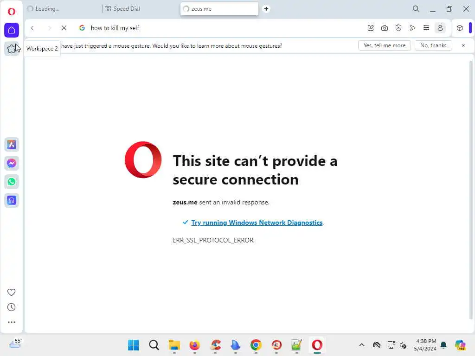Switch to the Workspace 2 icon
The image size is (475, 356).
point(12,48)
